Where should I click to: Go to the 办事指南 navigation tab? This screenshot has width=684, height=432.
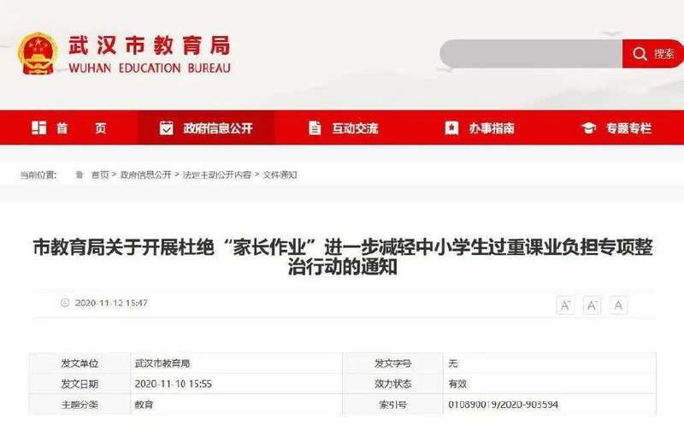click(480, 128)
